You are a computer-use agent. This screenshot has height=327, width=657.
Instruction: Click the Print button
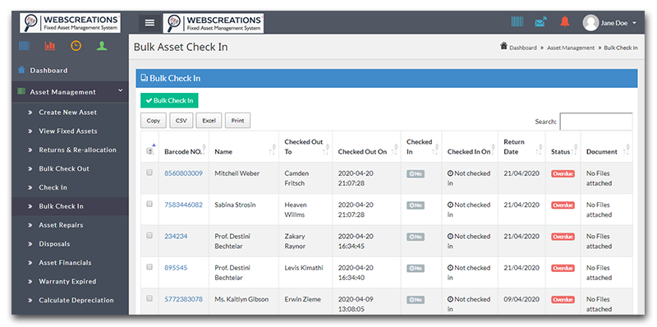(x=237, y=121)
